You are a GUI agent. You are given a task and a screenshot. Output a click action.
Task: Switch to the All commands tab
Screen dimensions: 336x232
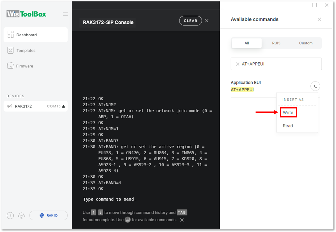pyautogui.click(x=247, y=43)
